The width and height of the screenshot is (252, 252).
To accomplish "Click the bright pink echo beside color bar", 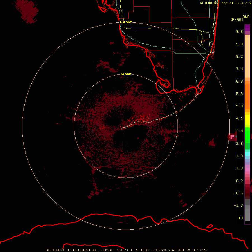I will point(232,137).
